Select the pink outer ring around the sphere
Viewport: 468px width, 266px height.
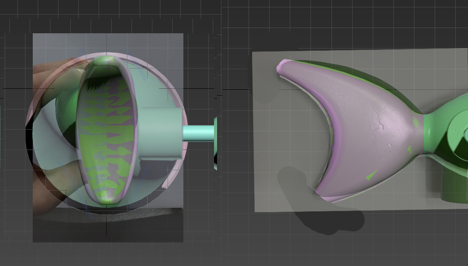coord(177,97)
